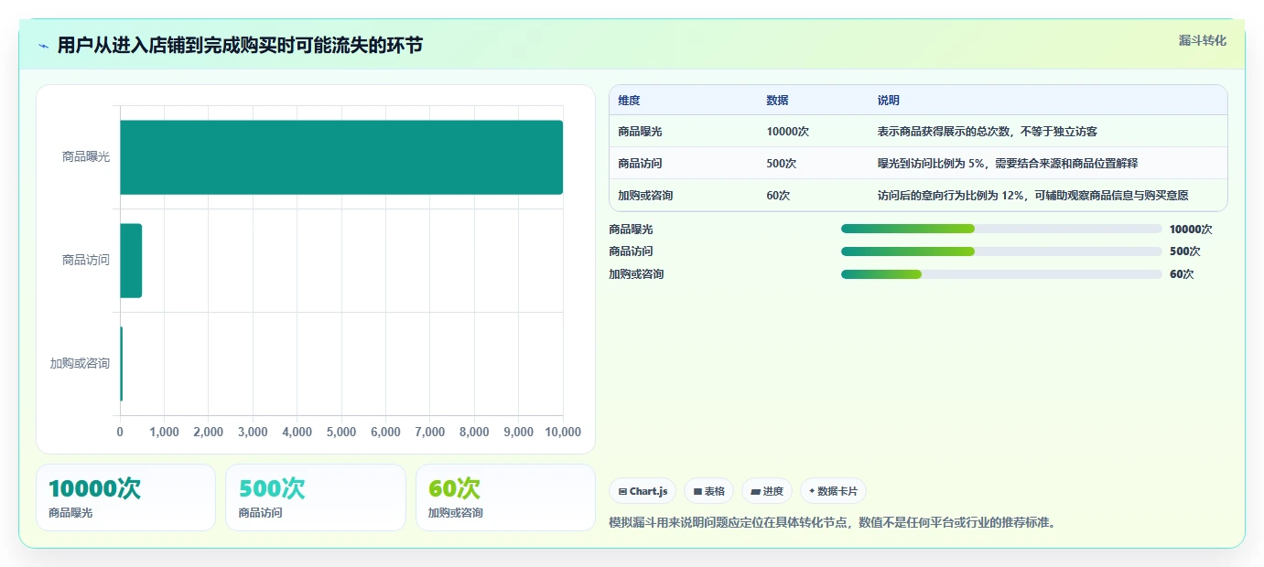The width and height of the screenshot is (1264, 567).
Task: Click the 10000次 value in the table
Action: tap(787, 132)
